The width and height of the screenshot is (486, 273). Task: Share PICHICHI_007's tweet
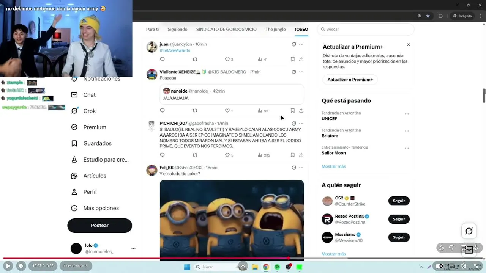click(x=301, y=155)
